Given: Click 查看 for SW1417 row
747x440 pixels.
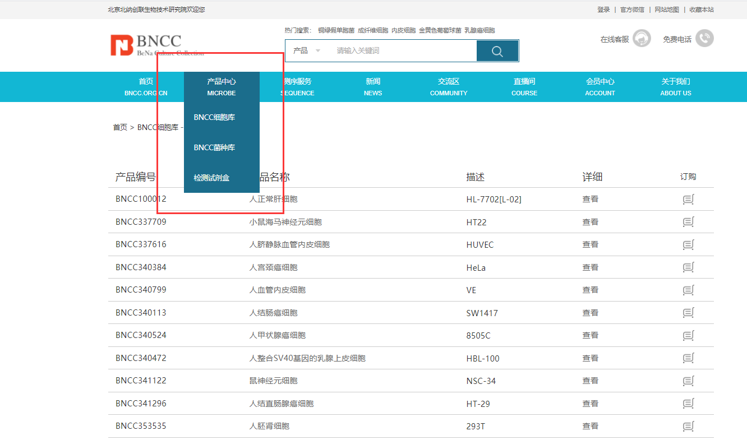Looking at the screenshot, I should (x=590, y=313).
